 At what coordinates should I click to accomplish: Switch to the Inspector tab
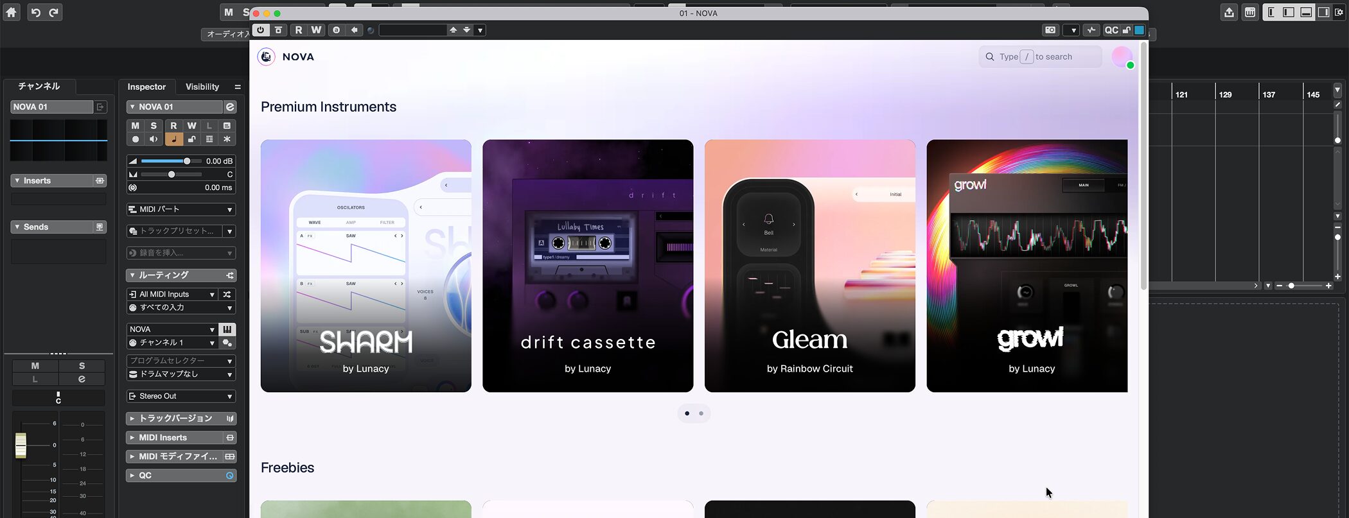click(146, 87)
